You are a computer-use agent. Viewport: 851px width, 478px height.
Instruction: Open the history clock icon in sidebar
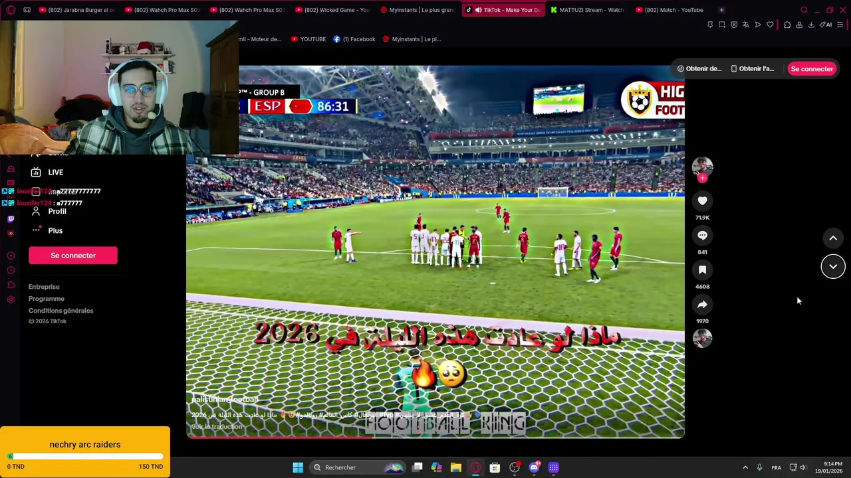(x=11, y=270)
